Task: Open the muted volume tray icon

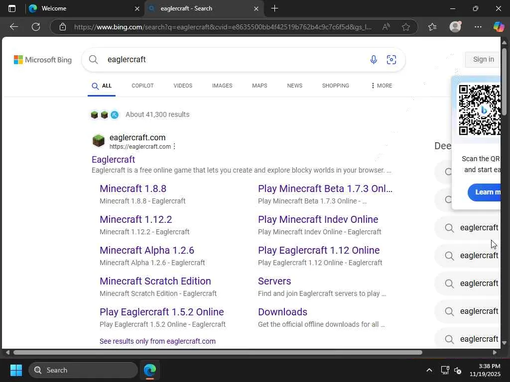Action: [x=458, y=370]
